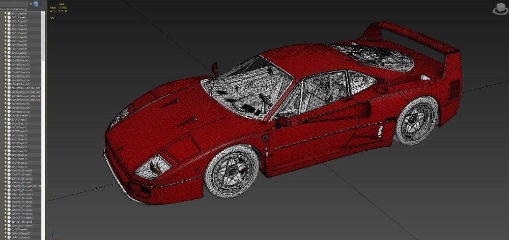This screenshot has width=509, height=240.
Task: Click the geometry icon of BUMPER_BShape04
Action: (x=9, y=190)
